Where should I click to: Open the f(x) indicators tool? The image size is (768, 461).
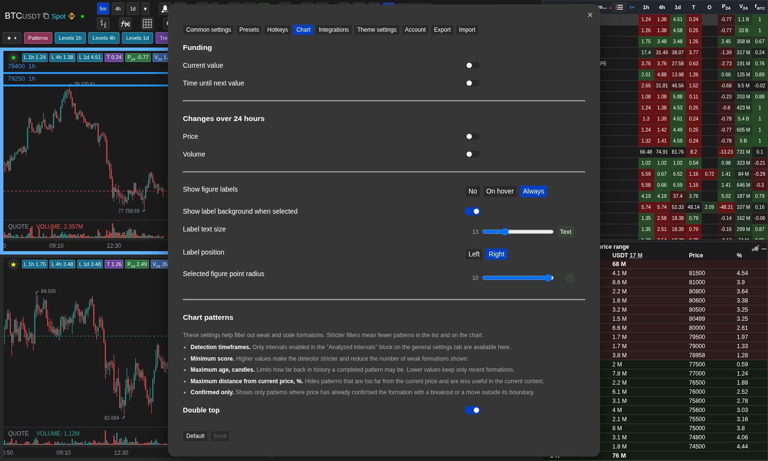click(x=125, y=24)
